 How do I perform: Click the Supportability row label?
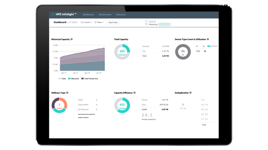click(x=83, y=105)
